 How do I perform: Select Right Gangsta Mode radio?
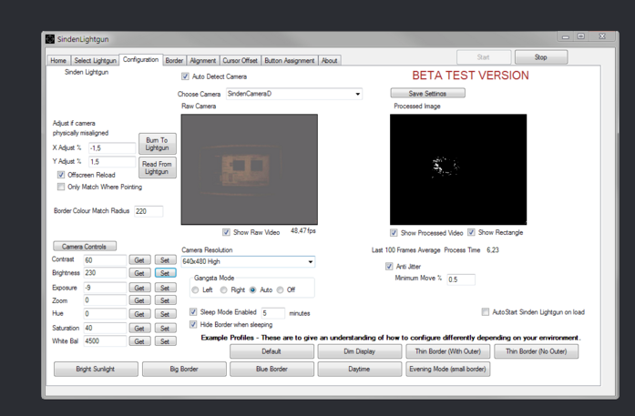pyautogui.click(x=223, y=289)
